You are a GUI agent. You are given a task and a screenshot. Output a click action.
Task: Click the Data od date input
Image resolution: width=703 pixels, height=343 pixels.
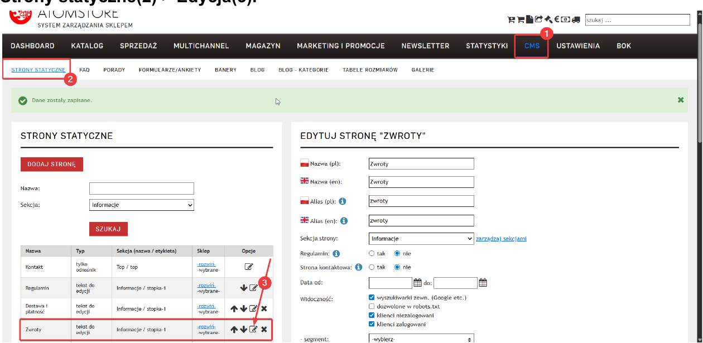click(x=391, y=283)
